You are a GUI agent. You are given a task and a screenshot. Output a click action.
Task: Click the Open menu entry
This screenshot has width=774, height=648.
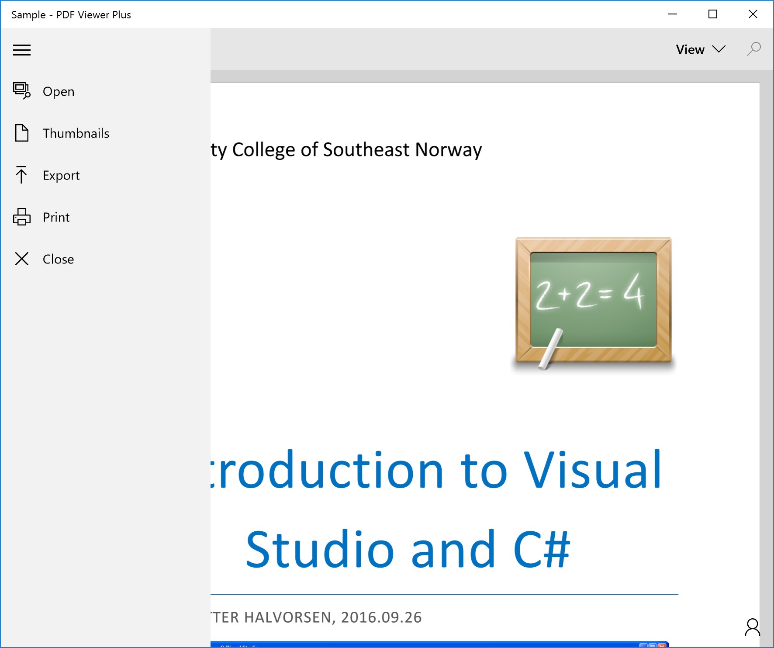point(58,91)
